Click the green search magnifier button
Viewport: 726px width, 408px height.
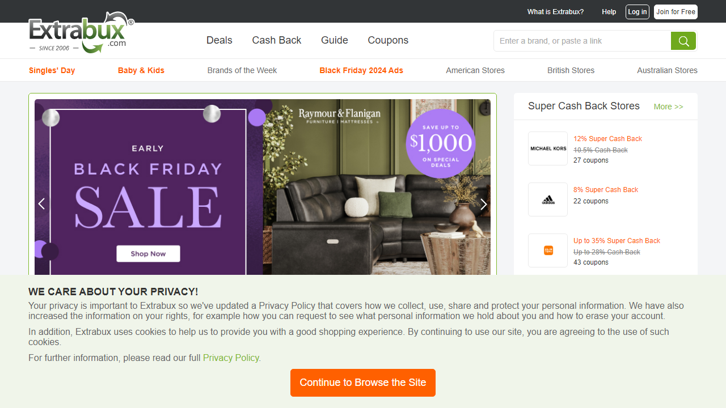click(x=683, y=41)
